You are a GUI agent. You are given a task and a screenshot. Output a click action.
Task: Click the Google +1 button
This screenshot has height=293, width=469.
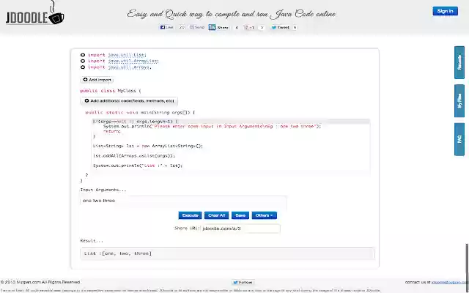249,28
